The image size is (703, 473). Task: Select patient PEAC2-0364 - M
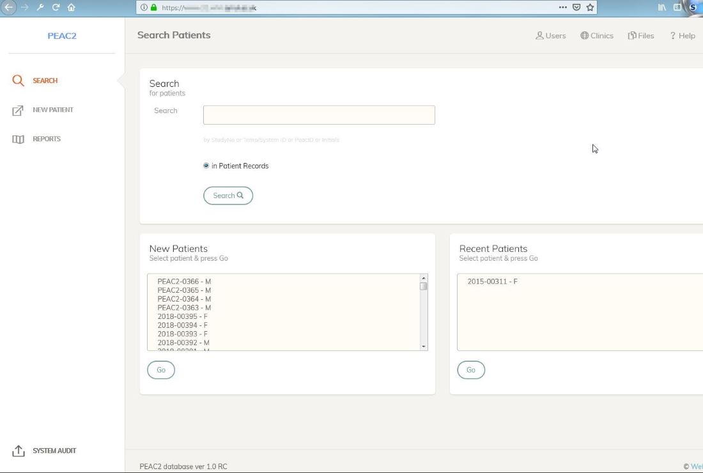pyautogui.click(x=184, y=299)
